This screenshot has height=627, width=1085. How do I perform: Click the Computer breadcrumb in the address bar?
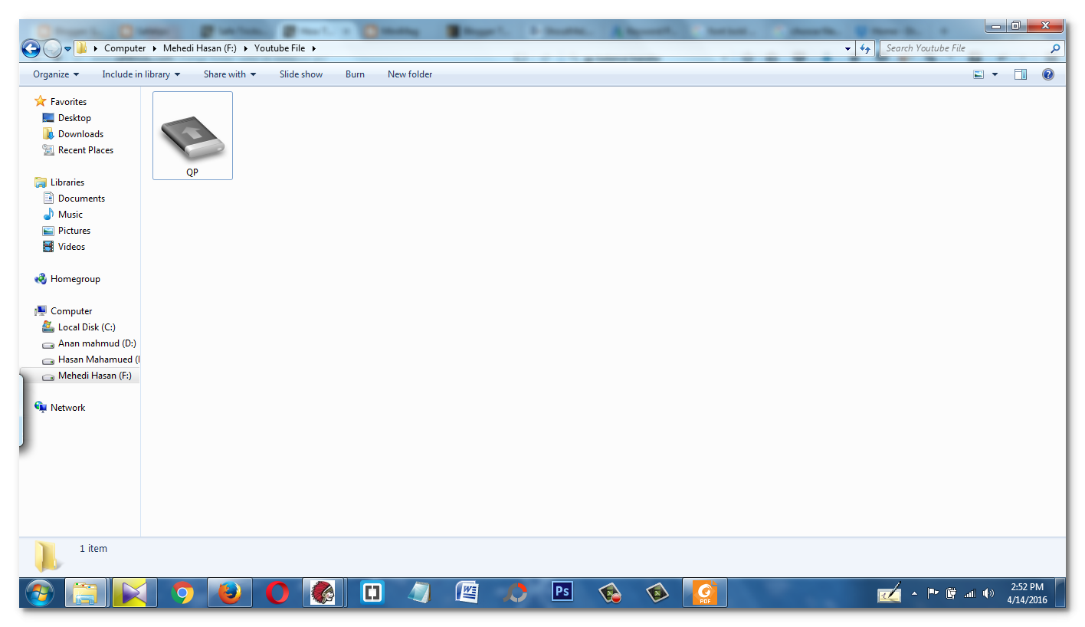tap(125, 48)
